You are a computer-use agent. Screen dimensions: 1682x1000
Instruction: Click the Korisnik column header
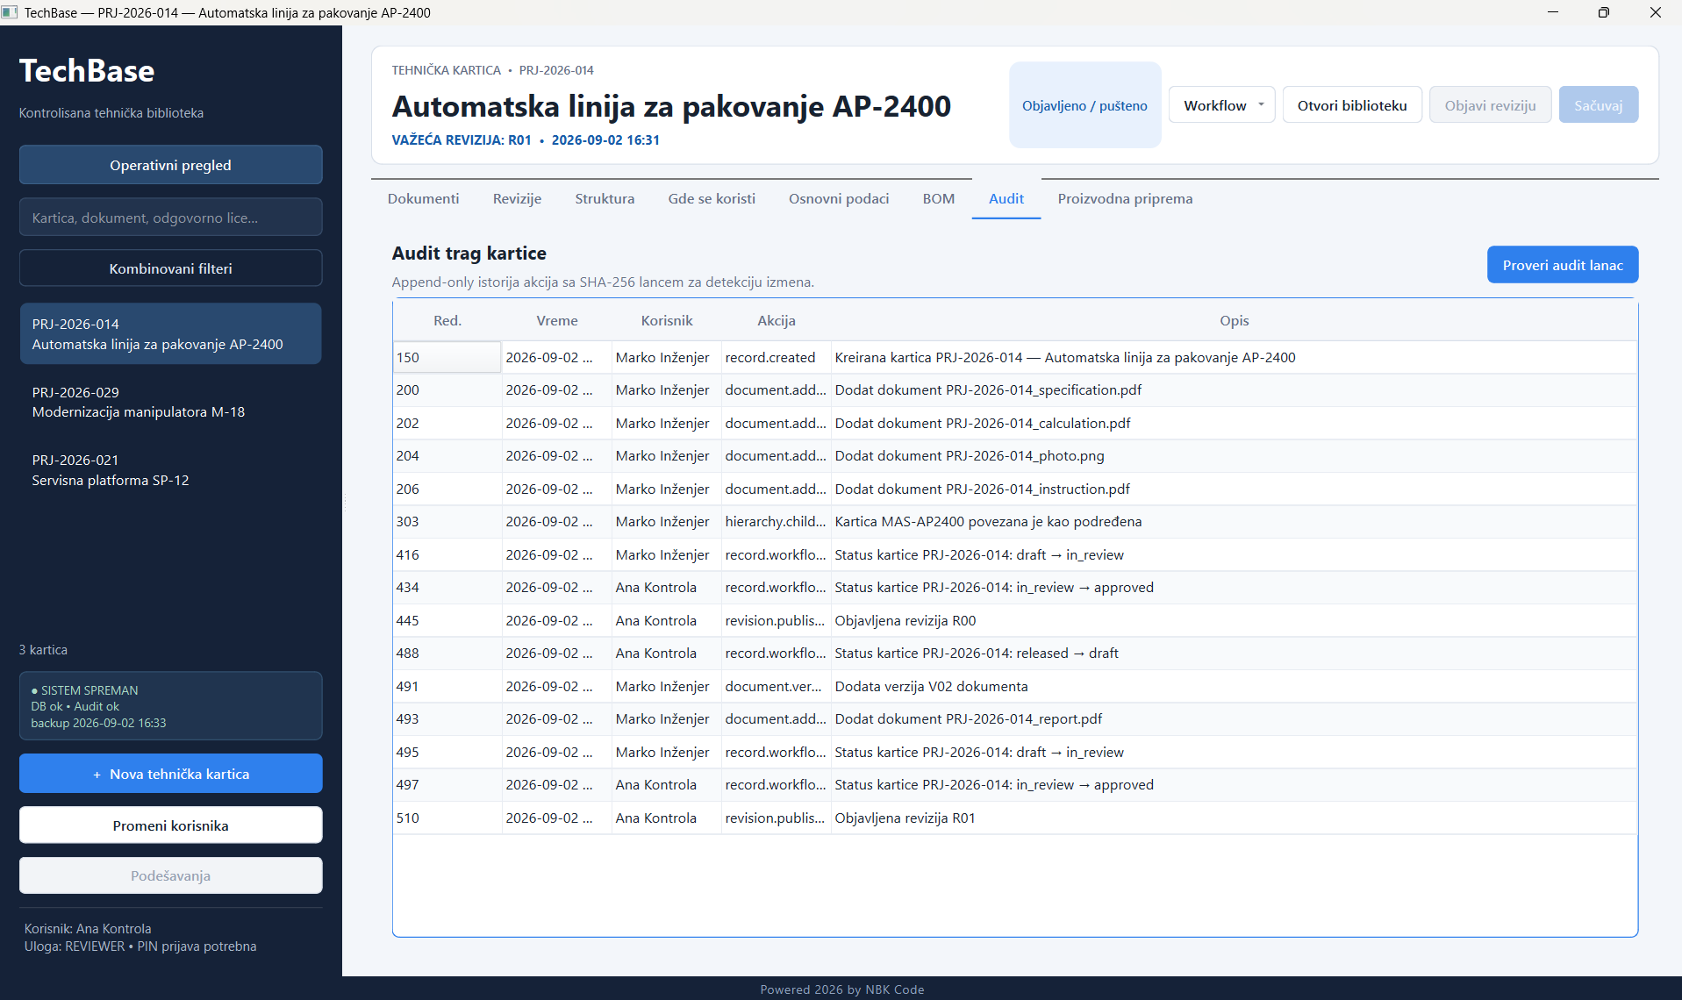coord(667,321)
